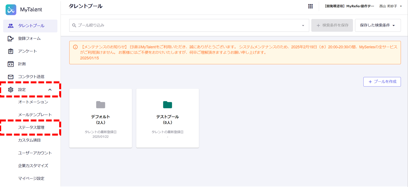Image resolution: width=408 pixels, height=187 pixels.
Task: Open メールテンプレート settings page
Action: [x=35, y=115]
